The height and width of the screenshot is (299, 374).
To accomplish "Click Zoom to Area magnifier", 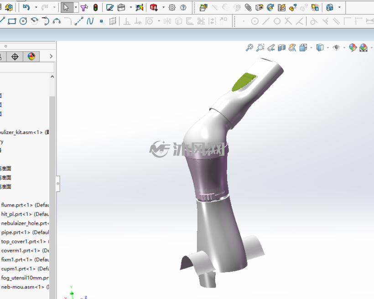I will tap(260, 47).
